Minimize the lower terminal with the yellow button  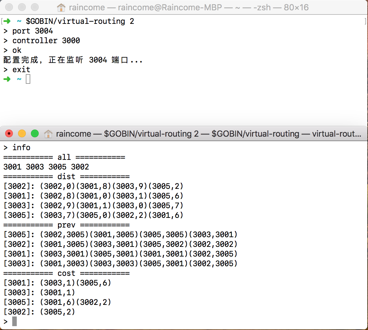22,133
